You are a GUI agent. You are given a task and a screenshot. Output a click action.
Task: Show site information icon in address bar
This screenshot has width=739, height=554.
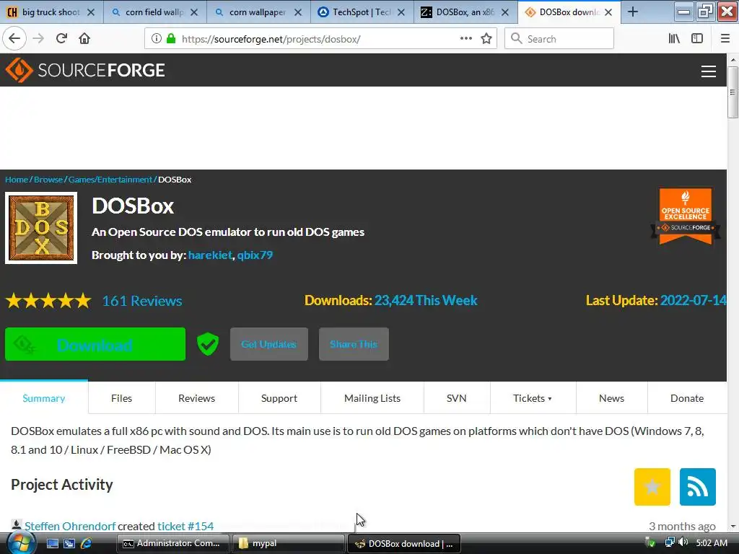(x=157, y=39)
